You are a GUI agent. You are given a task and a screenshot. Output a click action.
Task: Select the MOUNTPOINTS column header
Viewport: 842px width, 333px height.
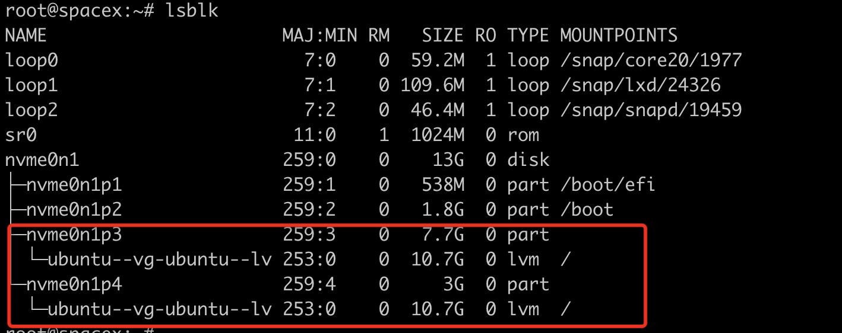click(619, 36)
